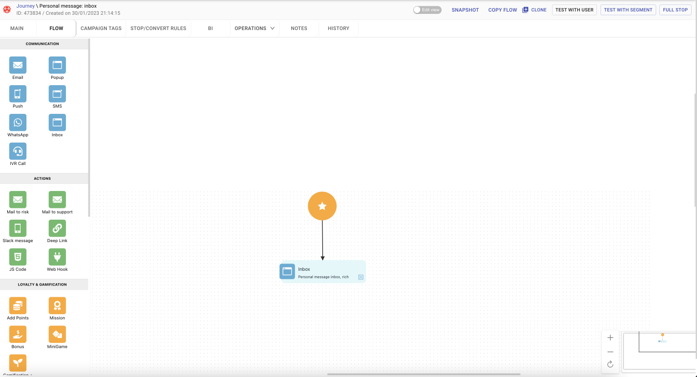This screenshot has width=697, height=377.
Task: Toggle the Edit view switch
Action: (427, 10)
